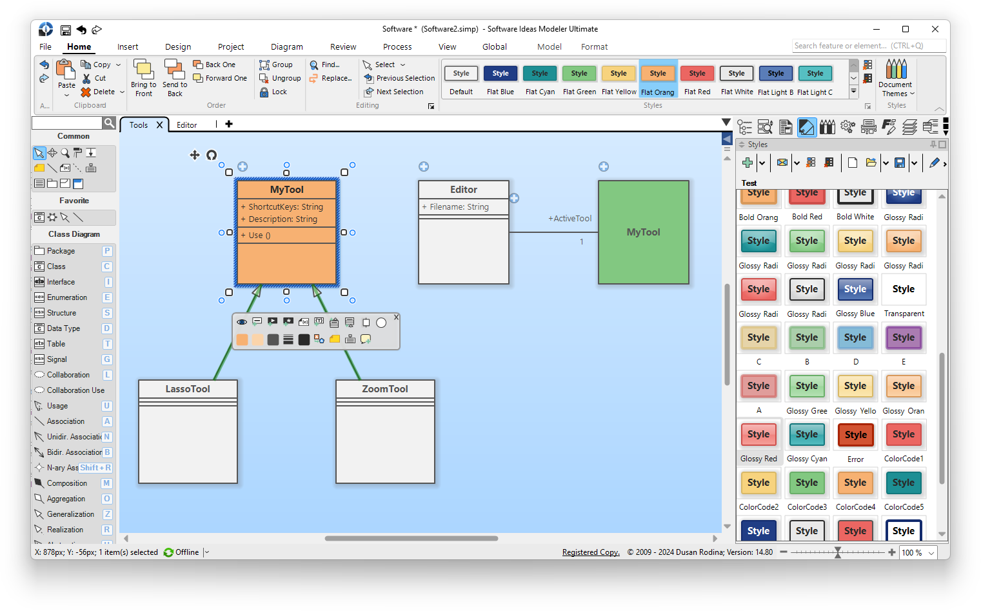The image size is (981, 611).
Task: Select the magnifier zoom tool in Common toolbox
Action: [65, 153]
